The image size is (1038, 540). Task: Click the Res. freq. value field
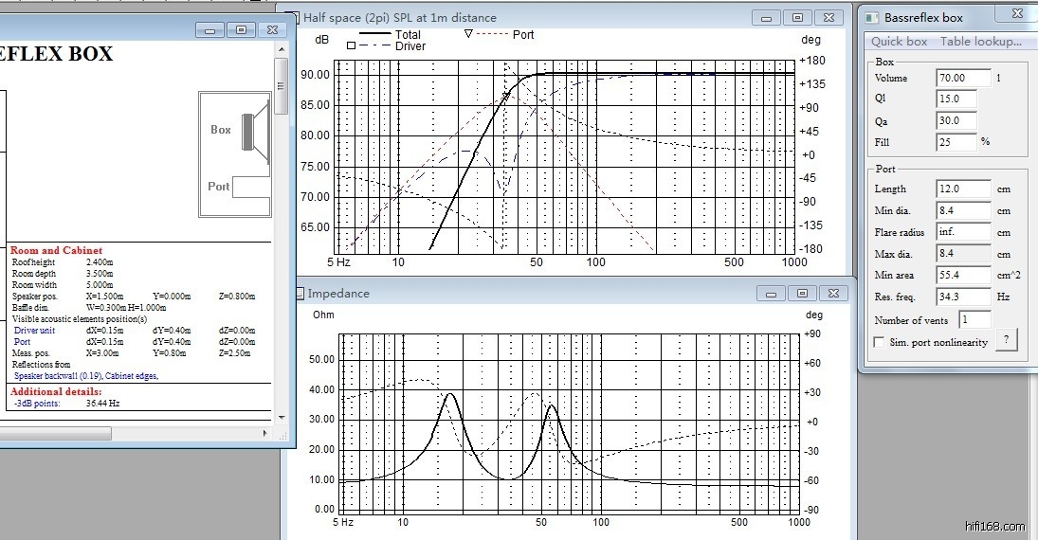click(962, 297)
